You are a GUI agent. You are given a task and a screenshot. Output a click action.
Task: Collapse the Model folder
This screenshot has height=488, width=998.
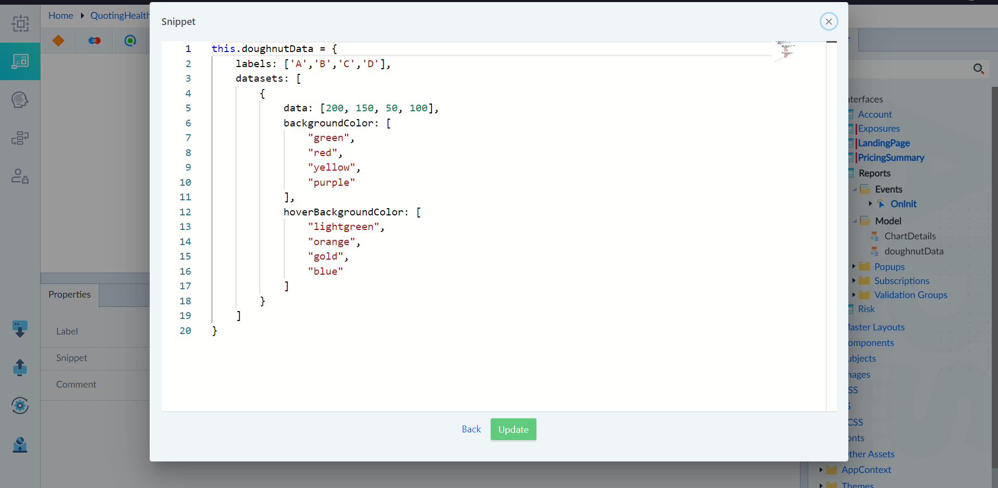pos(855,221)
